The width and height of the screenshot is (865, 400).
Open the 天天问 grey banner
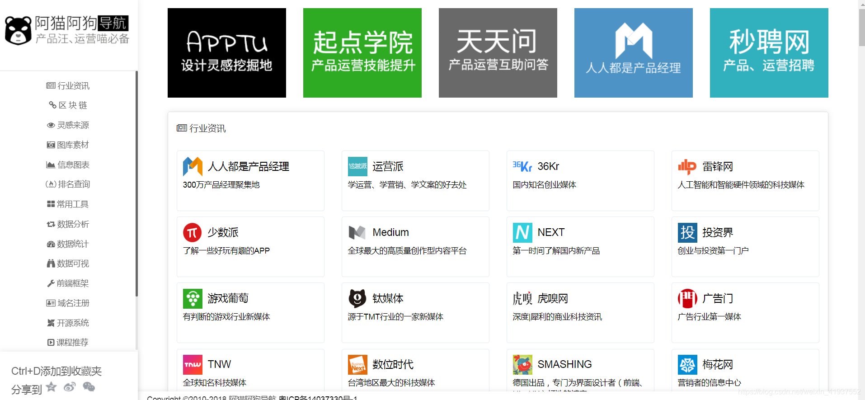pyautogui.click(x=498, y=53)
